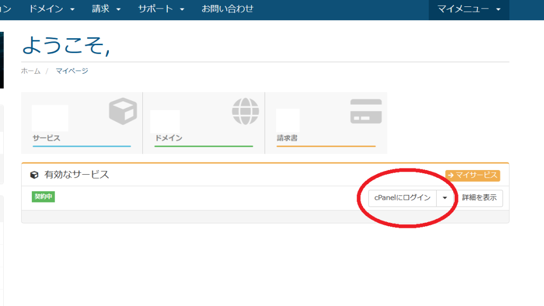Click the 有効なサービス panel title
This screenshot has height=306, width=544.
click(x=76, y=175)
